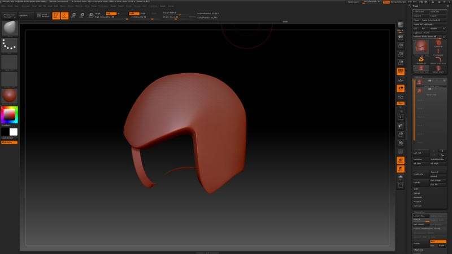Toggle the Persp perspective button
This screenshot has width=452, height=254.
point(401,72)
